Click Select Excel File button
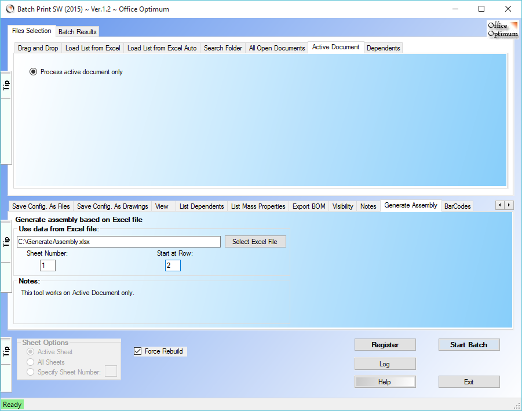Screen dimensions: 522x411 (x=255, y=242)
